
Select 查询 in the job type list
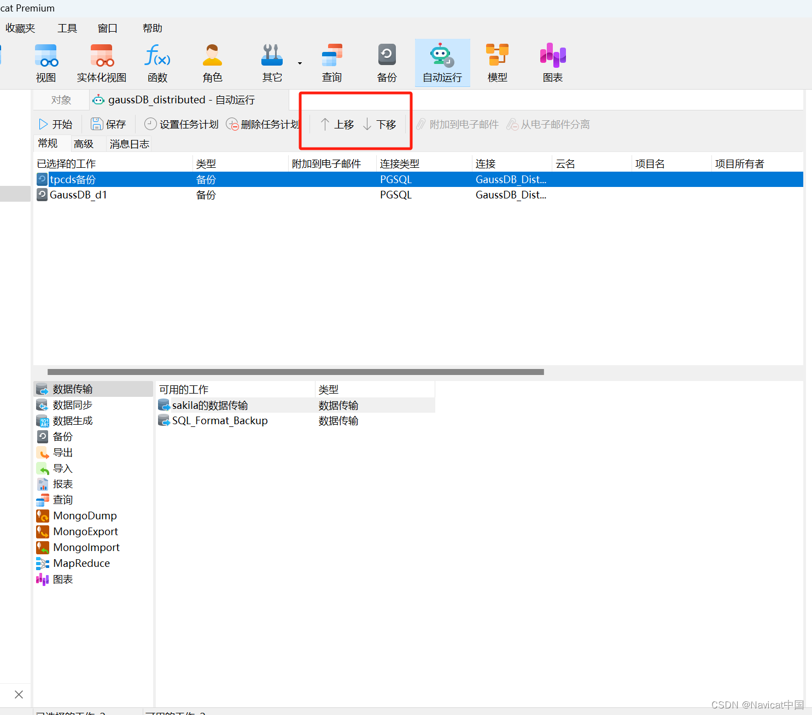click(x=93, y=500)
